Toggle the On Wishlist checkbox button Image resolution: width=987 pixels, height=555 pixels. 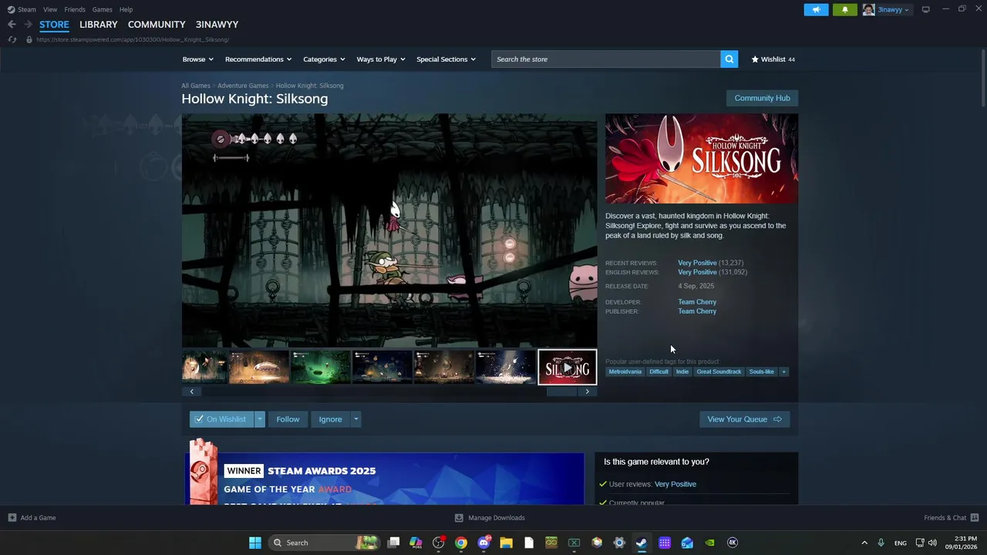pos(221,419)
